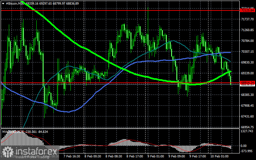
Task: Click the #Bitcoin symbol title text
Action: tap(11, 3)
